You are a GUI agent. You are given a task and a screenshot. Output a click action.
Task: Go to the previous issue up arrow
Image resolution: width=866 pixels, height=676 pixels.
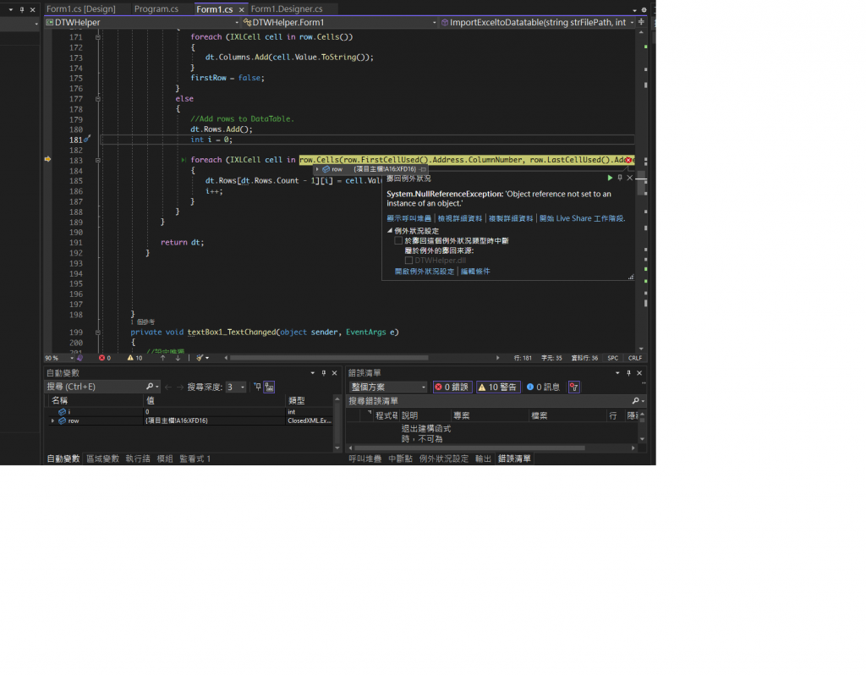[x=163, y=358]
